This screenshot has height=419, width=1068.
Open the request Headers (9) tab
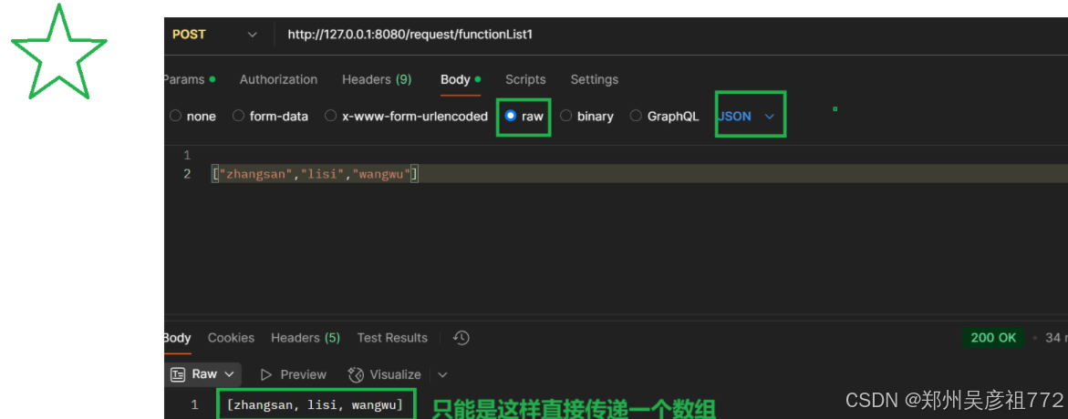(377, 79)
